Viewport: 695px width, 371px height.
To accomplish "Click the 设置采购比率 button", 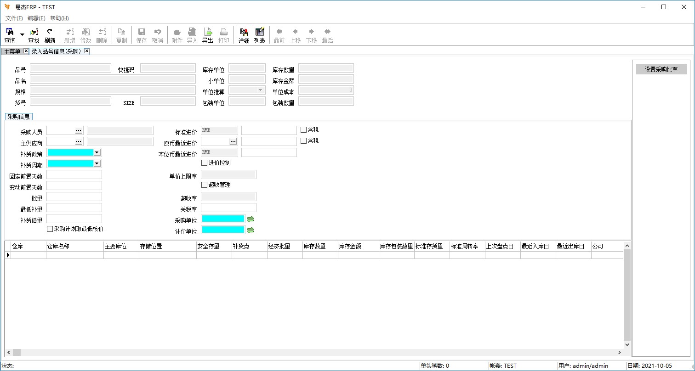I will click(x=661, y=69).
